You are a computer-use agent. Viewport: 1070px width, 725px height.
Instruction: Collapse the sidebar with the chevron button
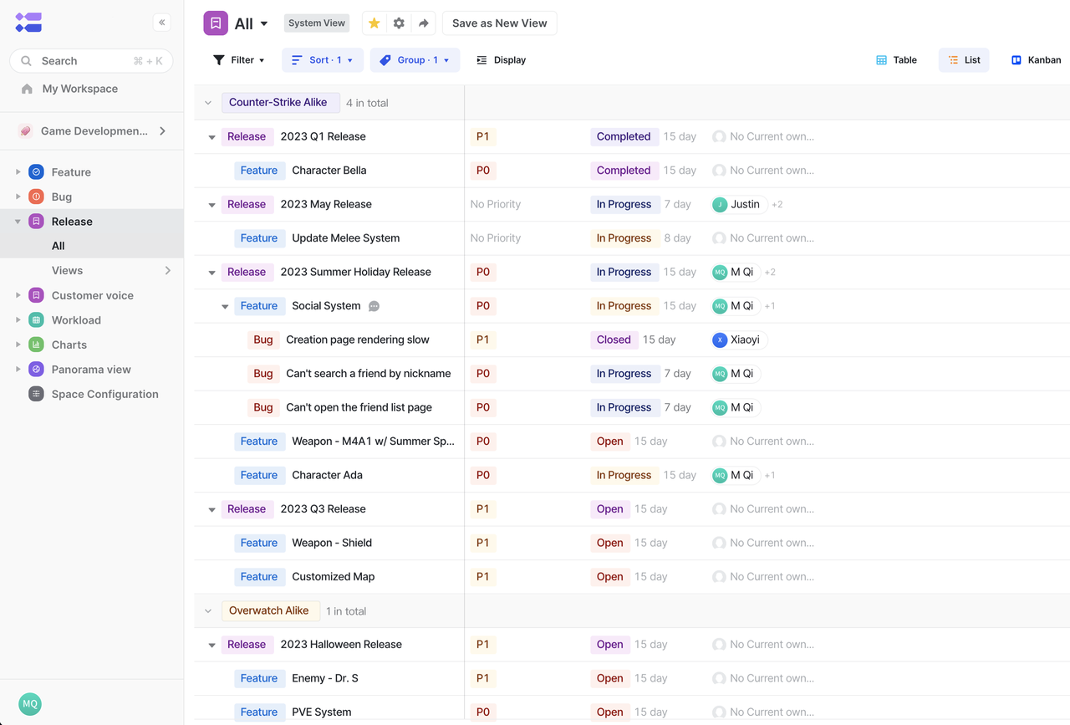(x=161, y=23)
